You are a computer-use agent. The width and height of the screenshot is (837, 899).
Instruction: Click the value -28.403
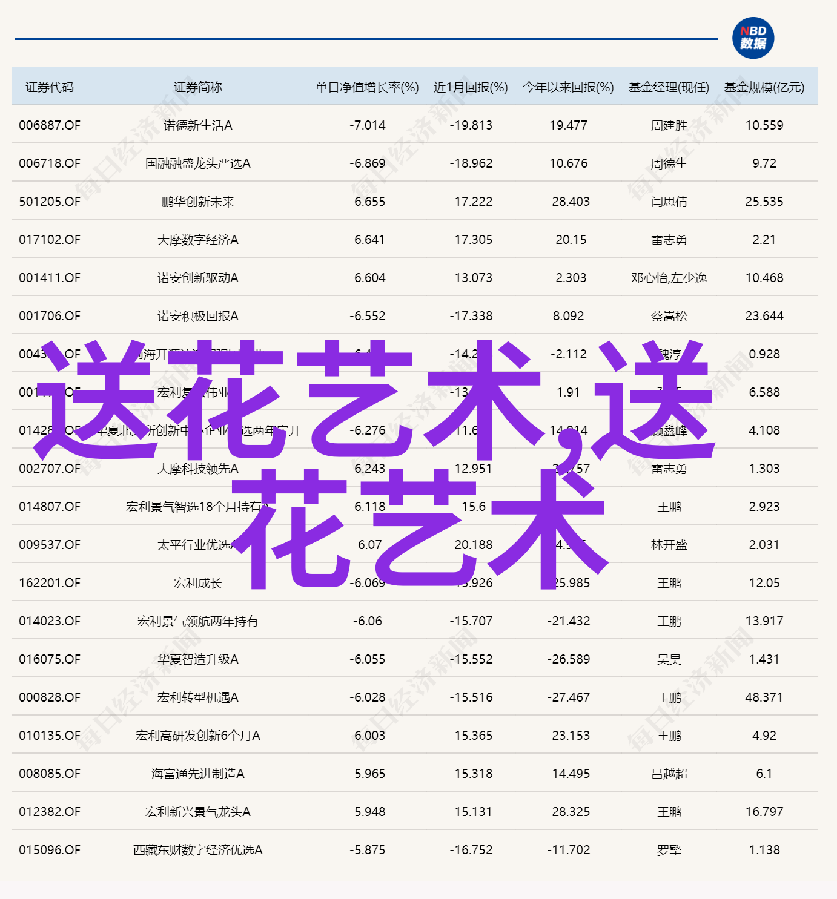(x=568, y=202)
